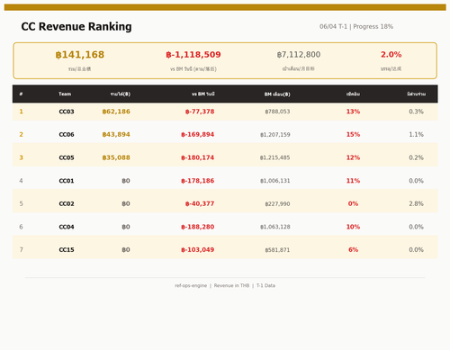The image size is (450, 350).
Task: Select CC15 vs BM value ฿-103,049
Action: [x=198, y=249]
